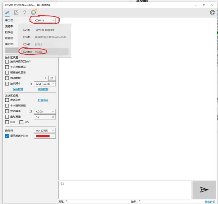Open the Add Timestamp script dropdown

point(45,84)
